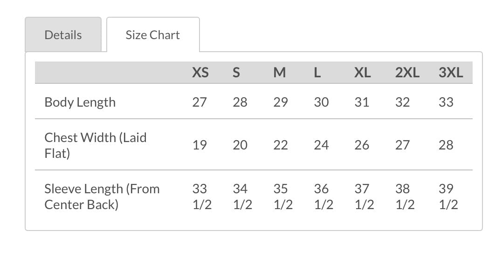Screen dimensions: 502x258
Task: Click the XS column header
Action: click(x=200, y=73)
